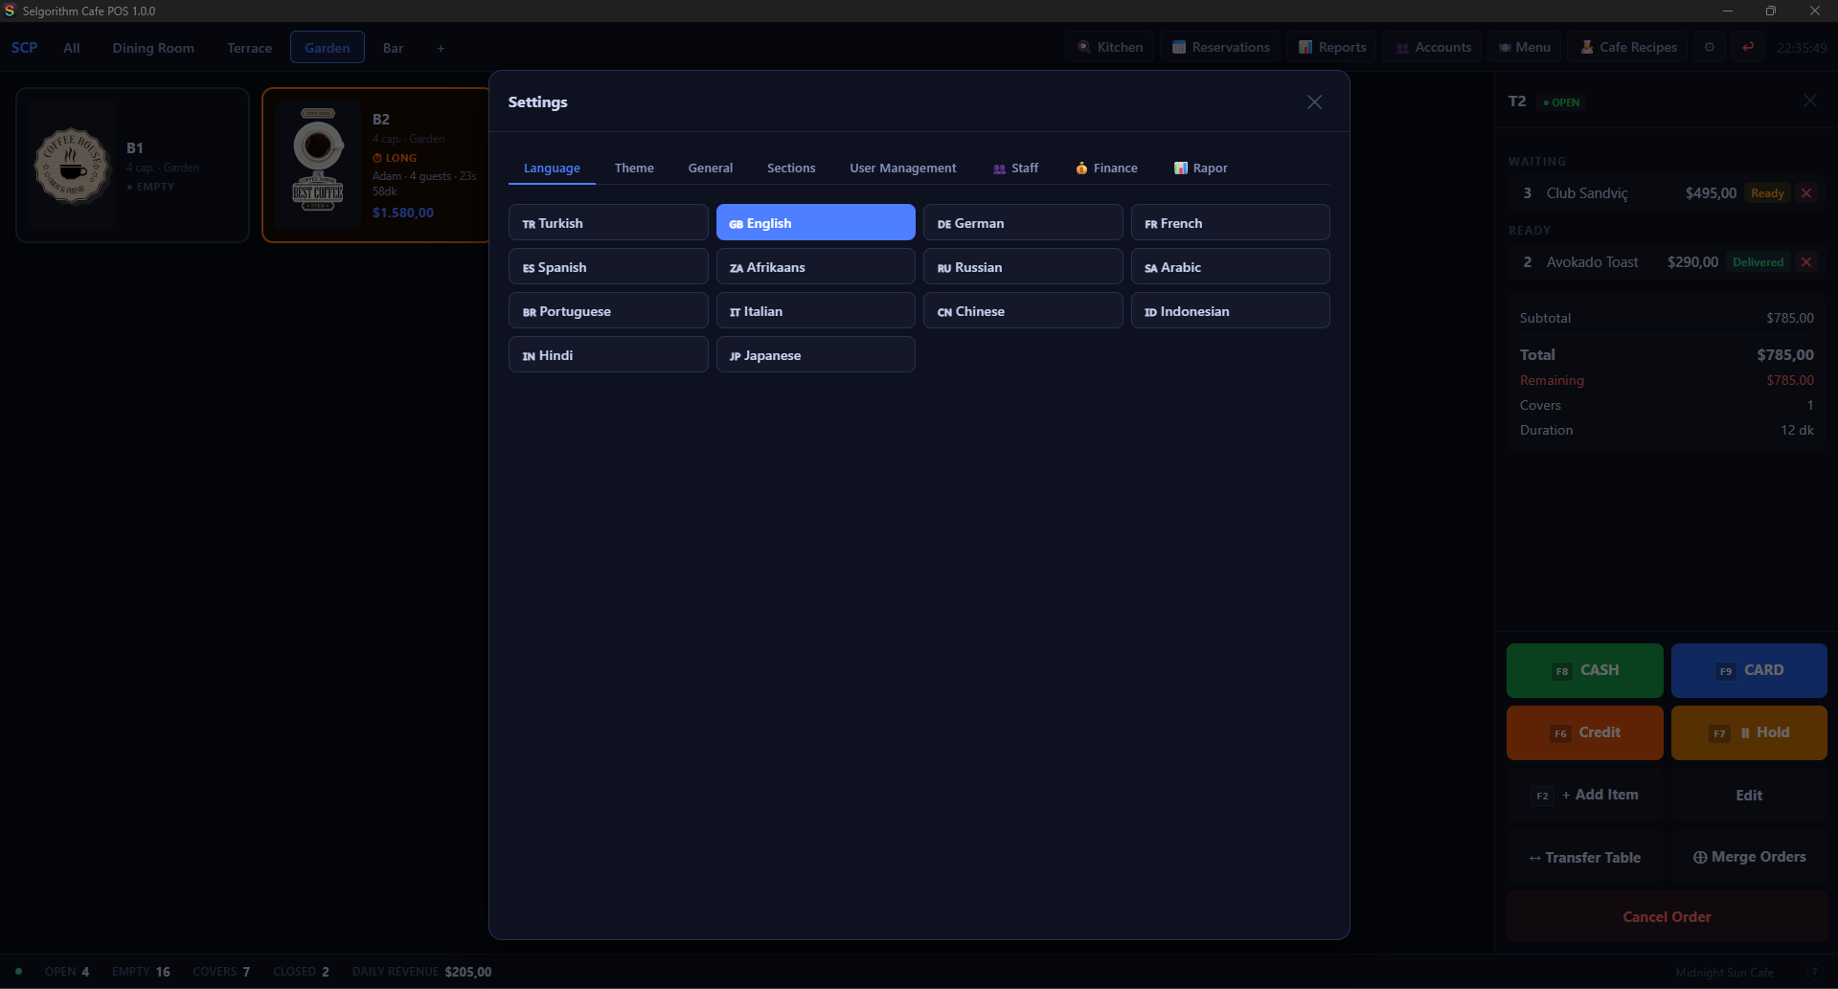Viewport: 1838px width, 989px height.
Task: Close the Settings dialog
Action: [1314, 102]
